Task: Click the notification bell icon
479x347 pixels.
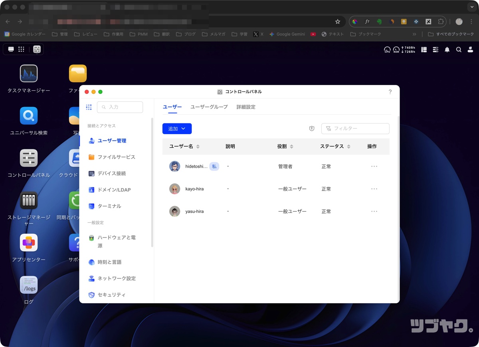Action: 447,50
